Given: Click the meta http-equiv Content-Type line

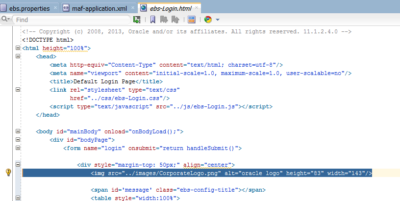Looking at the screenshot, I should [166, 65].
